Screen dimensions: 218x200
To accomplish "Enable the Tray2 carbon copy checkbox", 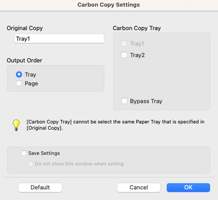I will [124, 55].
